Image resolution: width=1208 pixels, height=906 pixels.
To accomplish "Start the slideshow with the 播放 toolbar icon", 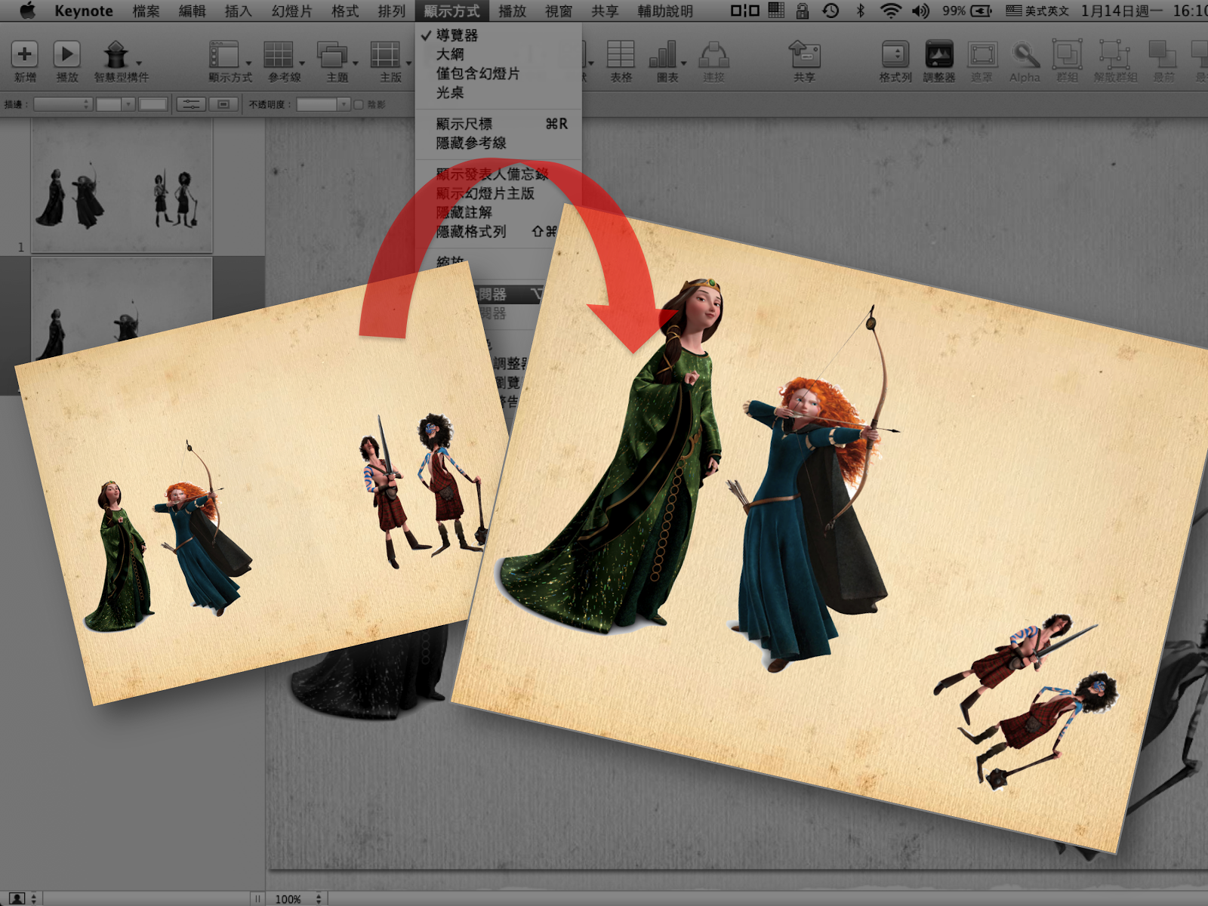I will [x=67, y=54].
